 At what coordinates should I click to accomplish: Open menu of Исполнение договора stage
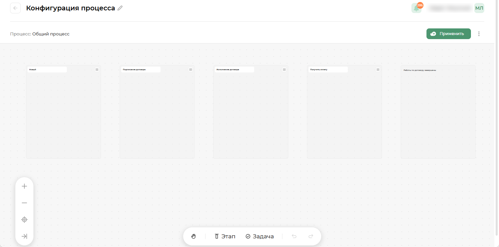point(284,70)
